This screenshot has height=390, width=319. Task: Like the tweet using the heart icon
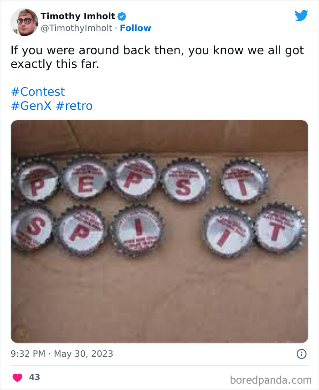pos(18,377)
